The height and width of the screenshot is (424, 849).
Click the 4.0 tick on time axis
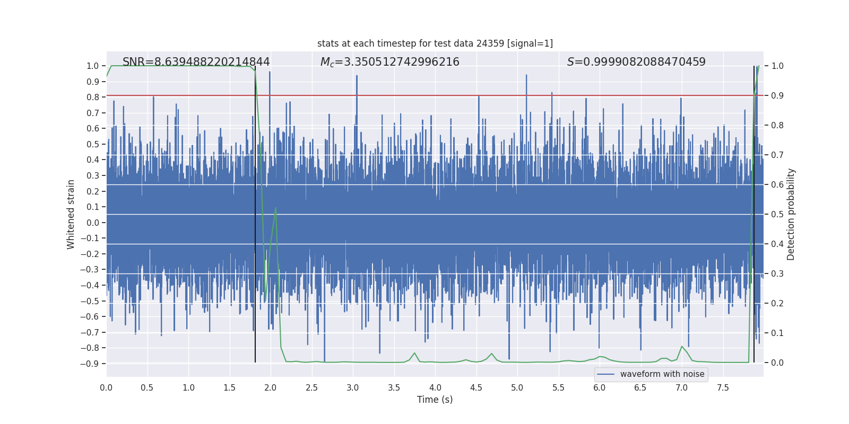point(435,387)
